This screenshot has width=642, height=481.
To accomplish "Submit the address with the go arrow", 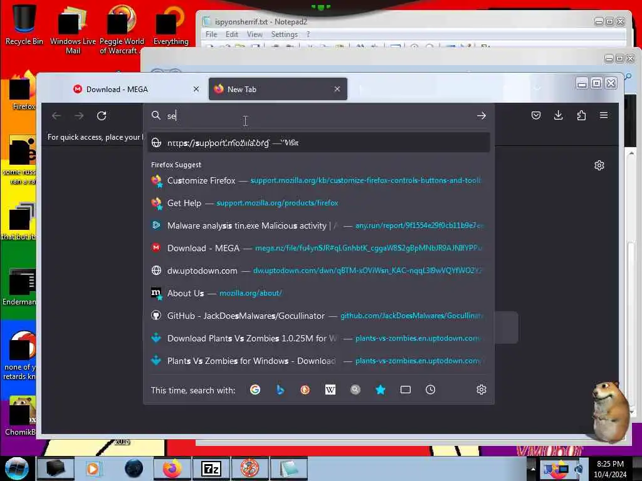I will pos(481,116).
